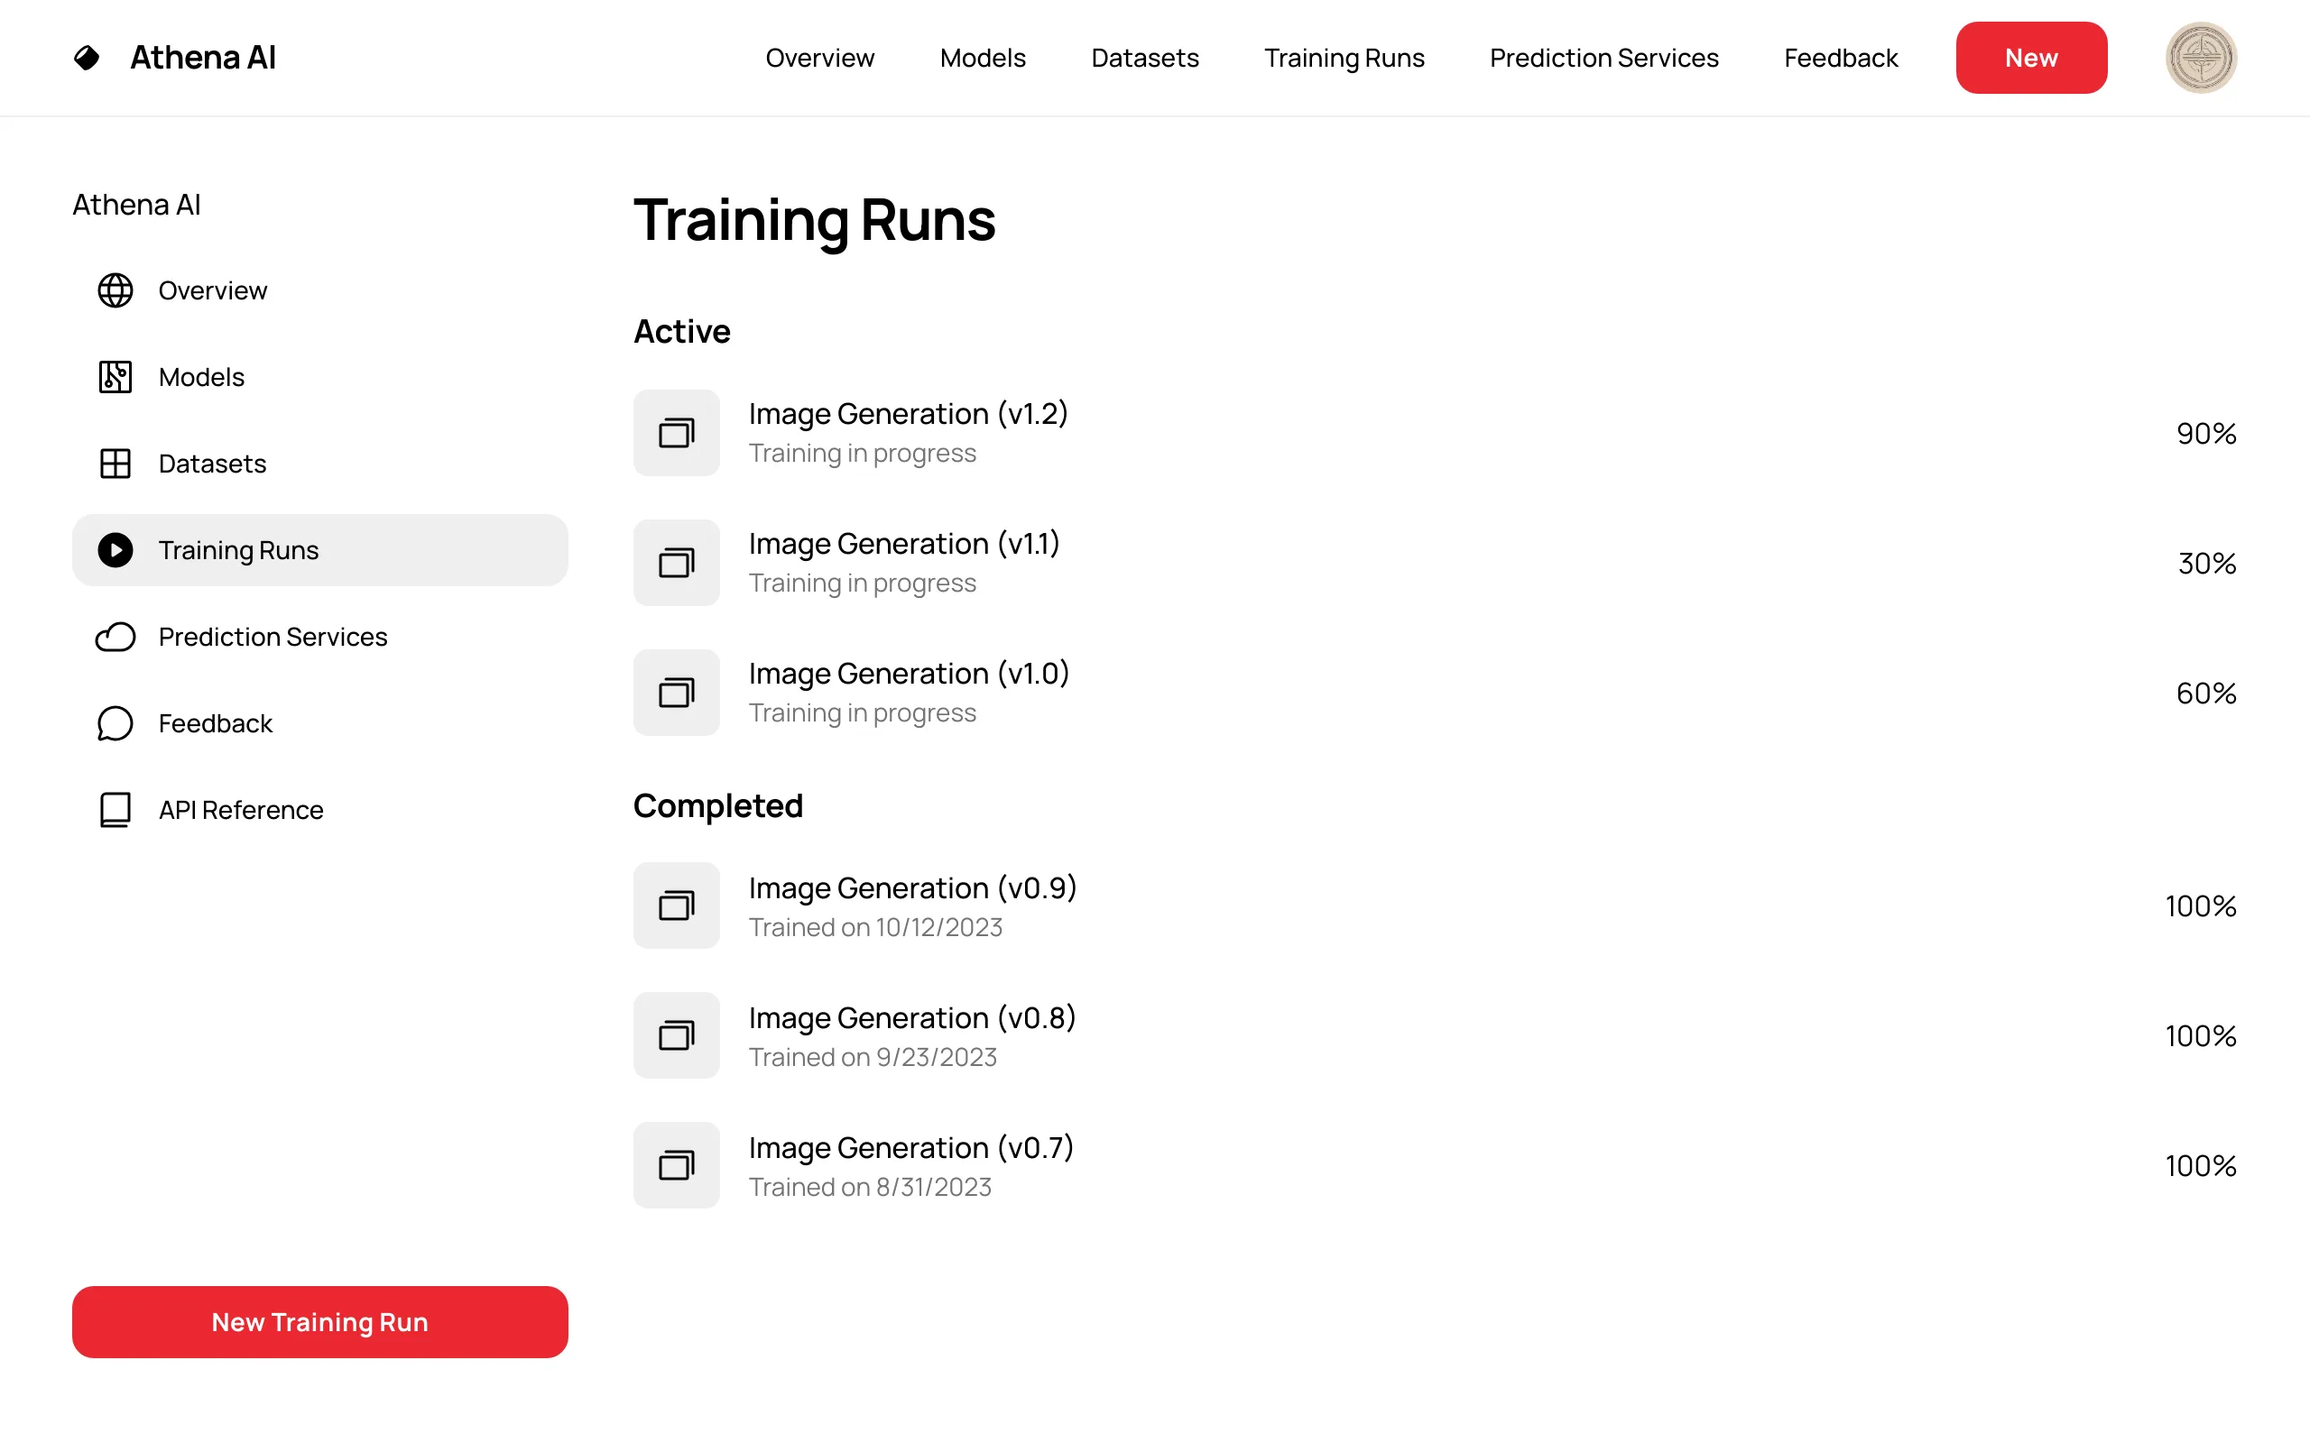This screenshot has width=2310, height=1452.
Task: Click the Athena AI logo icon
Action: tap(87, 58)
